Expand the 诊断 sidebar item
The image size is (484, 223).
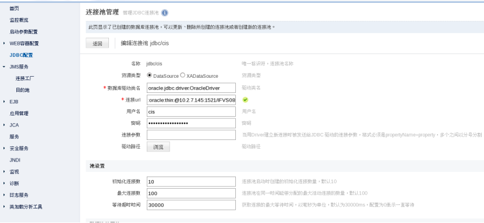[x=4, y=184]
